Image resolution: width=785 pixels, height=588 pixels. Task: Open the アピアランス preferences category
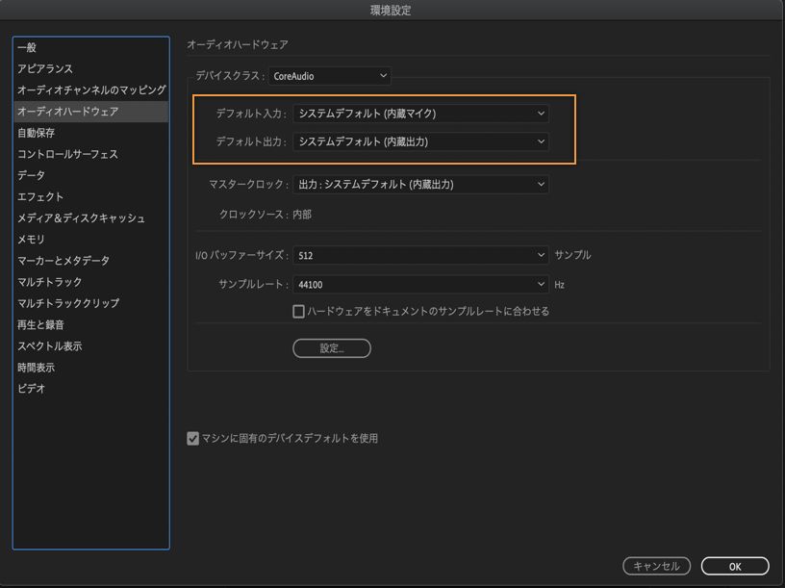tap(45, 68)
